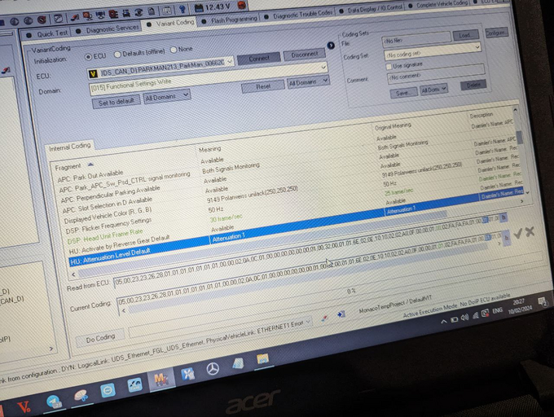
Task: Click the volume speaker tray icon
Action: pyautogui.click(x=464, y=318)
